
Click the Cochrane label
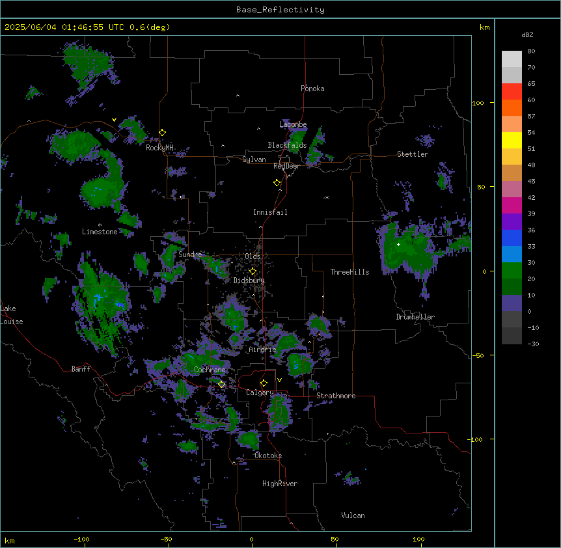(210, 370)
